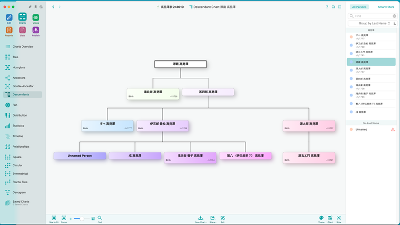Open the Relationships chart
This screenshot has width=400, height=225.
click(22, 147)
